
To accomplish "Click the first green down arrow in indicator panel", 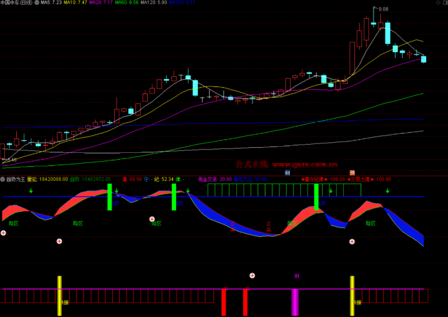I will (x=31, y=192).
